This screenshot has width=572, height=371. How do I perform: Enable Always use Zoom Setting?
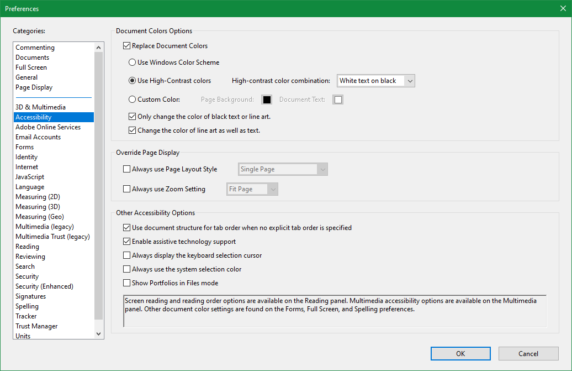pyautogui.click(x=126, y=189)
